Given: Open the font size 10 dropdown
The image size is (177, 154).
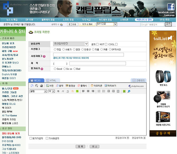Looking at the screenshot, I should click(52, 91).
